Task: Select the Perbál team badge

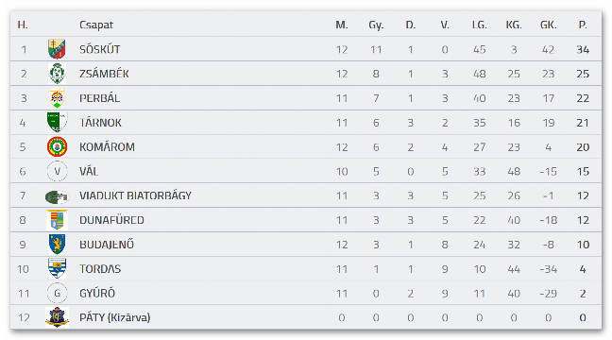Action: click(57, 98)
